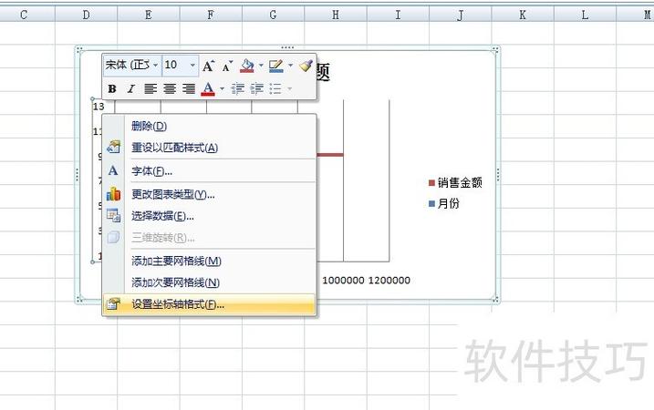Screen dimensions: 654x410
Task: Apply shape outline pencil icon
Action: [276, 66]
